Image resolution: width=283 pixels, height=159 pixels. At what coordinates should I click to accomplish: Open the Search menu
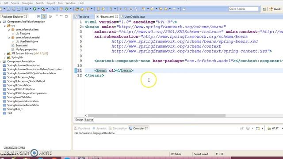coord(39,3)
